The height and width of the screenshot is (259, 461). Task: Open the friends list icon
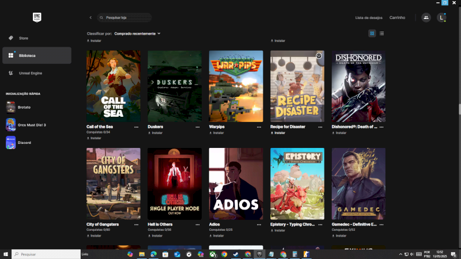426,18
